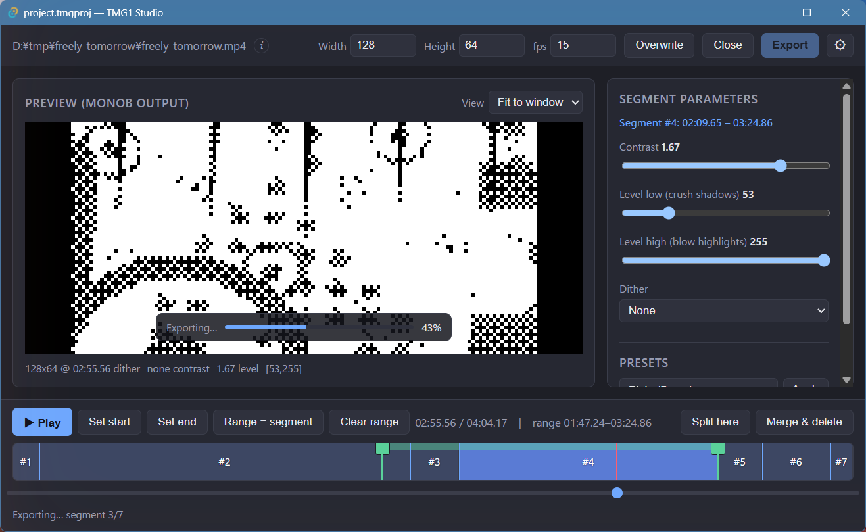Click the PRESETS heading
Viewport: 866px width, 532px height.
pos(644,363)
